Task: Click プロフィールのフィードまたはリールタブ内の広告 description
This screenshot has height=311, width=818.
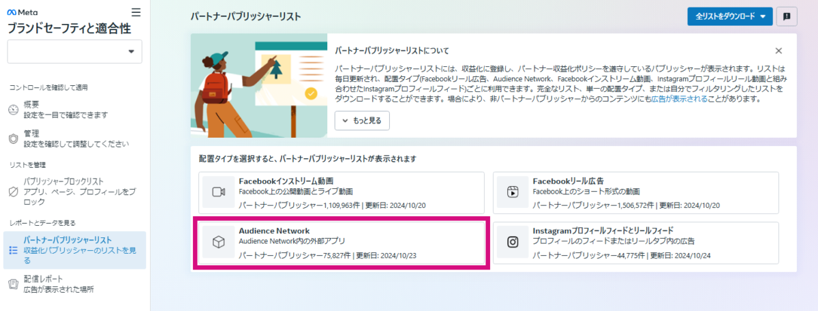Action: click(613, 241)
